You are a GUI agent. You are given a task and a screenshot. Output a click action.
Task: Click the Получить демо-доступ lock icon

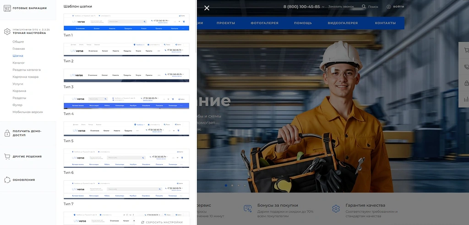tap(7, 133)
